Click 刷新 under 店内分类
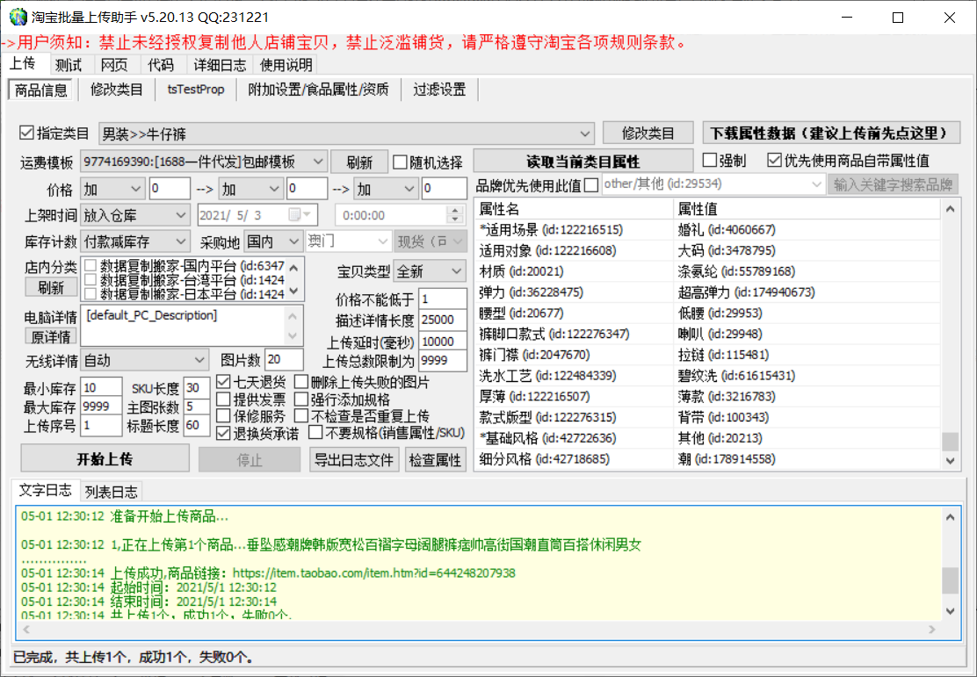The image size is (977, 677). click(x=51, y=287)
